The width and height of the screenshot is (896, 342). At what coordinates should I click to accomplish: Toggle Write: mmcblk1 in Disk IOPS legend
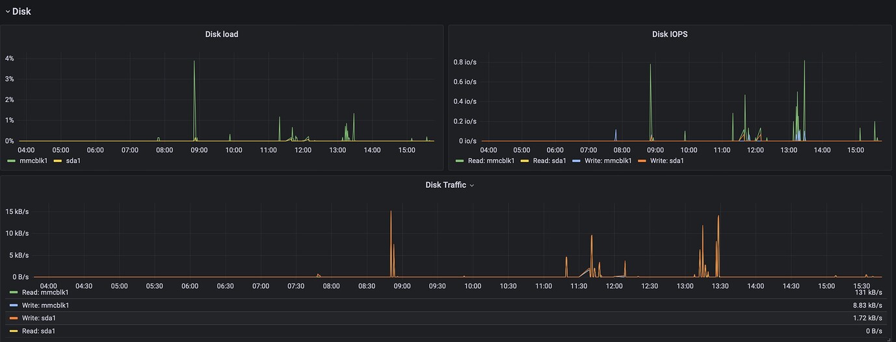coord(607,161)
